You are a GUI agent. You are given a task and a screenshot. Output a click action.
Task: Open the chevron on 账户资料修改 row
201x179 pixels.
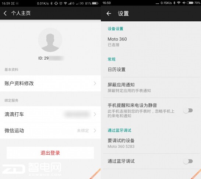pos(95,83)
